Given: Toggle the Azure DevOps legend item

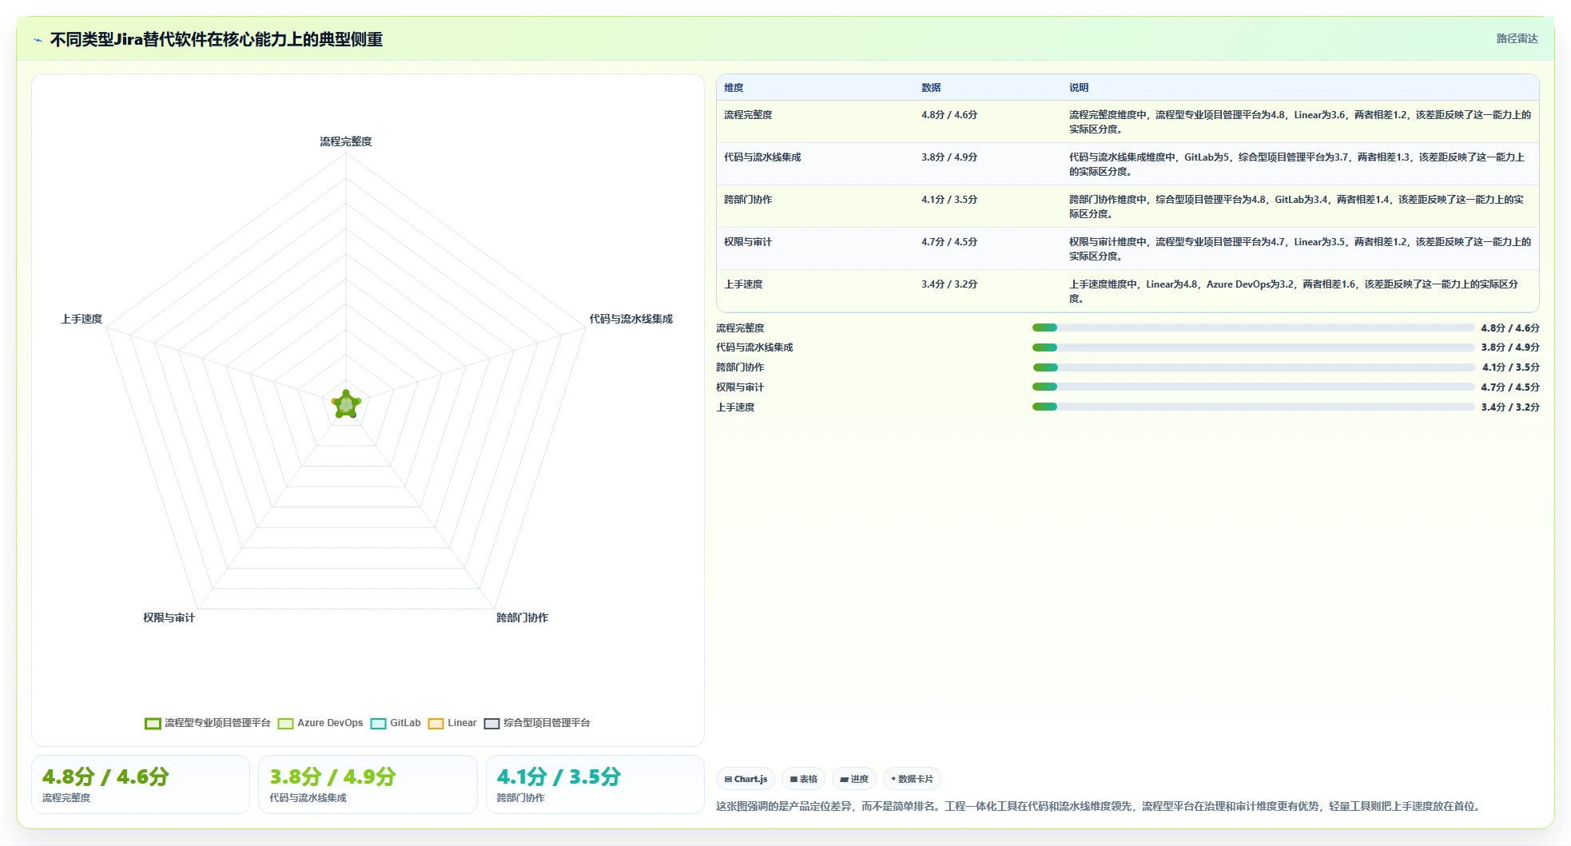Looking at the screenshot, I should click(x=320, y=723).
